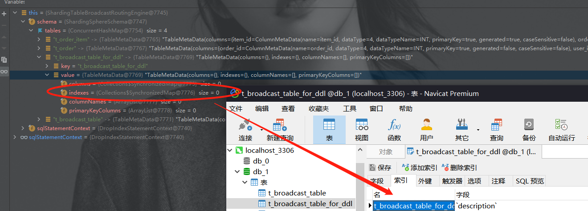Screen dimensions: 588x211
Task: Click the field icon beside schema variable
Action: click(x=32, y=21)
